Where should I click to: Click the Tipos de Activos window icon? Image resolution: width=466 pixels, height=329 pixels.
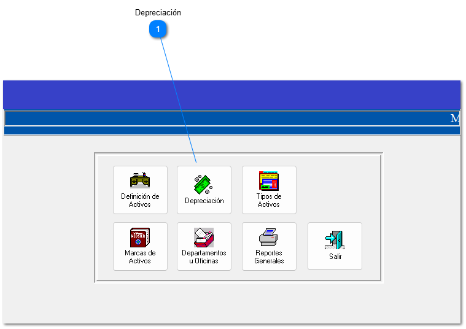[269, 181]
